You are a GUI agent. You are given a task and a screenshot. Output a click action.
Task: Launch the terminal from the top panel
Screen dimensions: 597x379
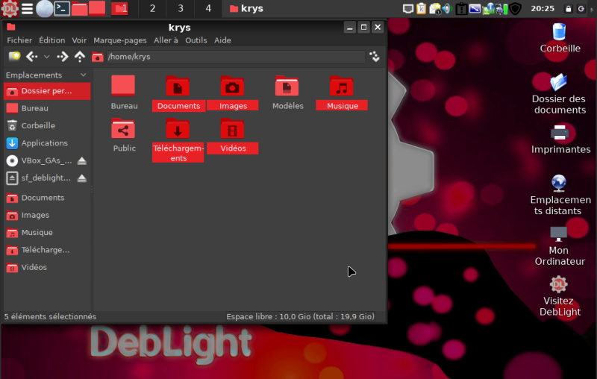pos(63,9)
